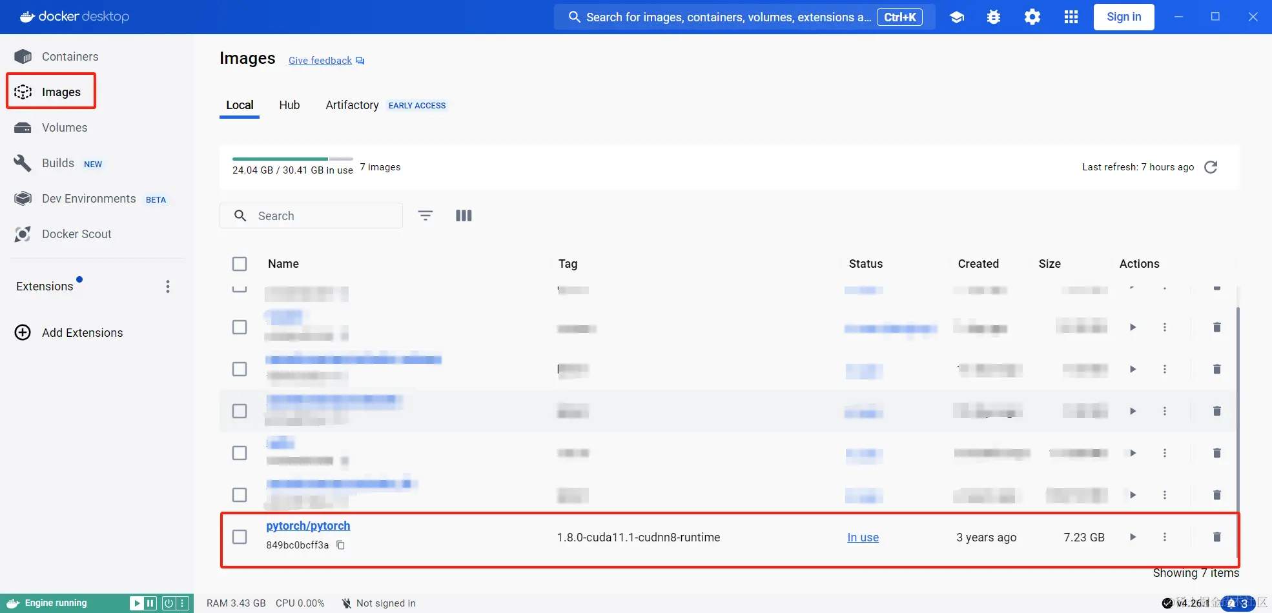Focus the images Search field

point(311,216)
